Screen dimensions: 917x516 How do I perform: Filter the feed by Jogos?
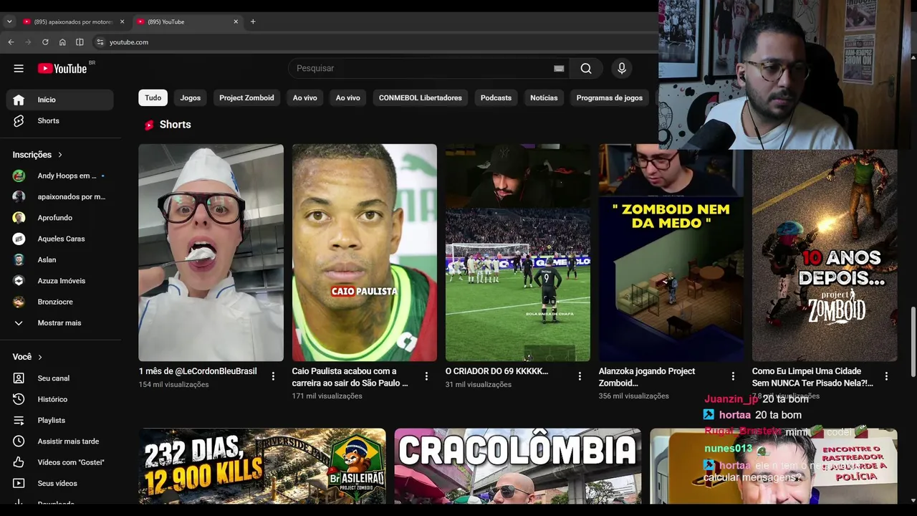(x=191, y=97)
